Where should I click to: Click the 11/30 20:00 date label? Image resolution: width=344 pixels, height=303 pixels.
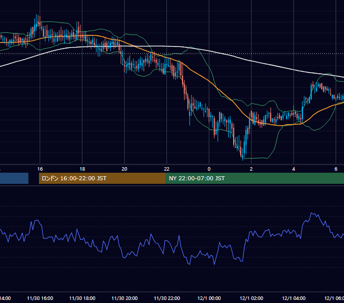124,298
